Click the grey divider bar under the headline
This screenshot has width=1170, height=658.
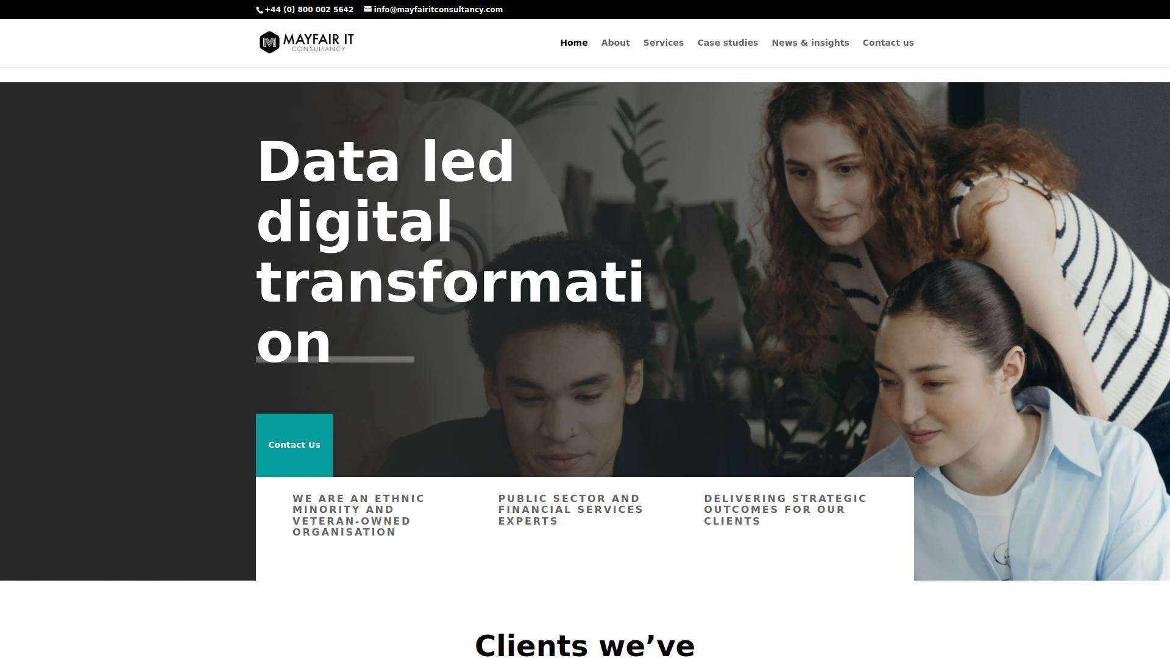coord(335,359)
